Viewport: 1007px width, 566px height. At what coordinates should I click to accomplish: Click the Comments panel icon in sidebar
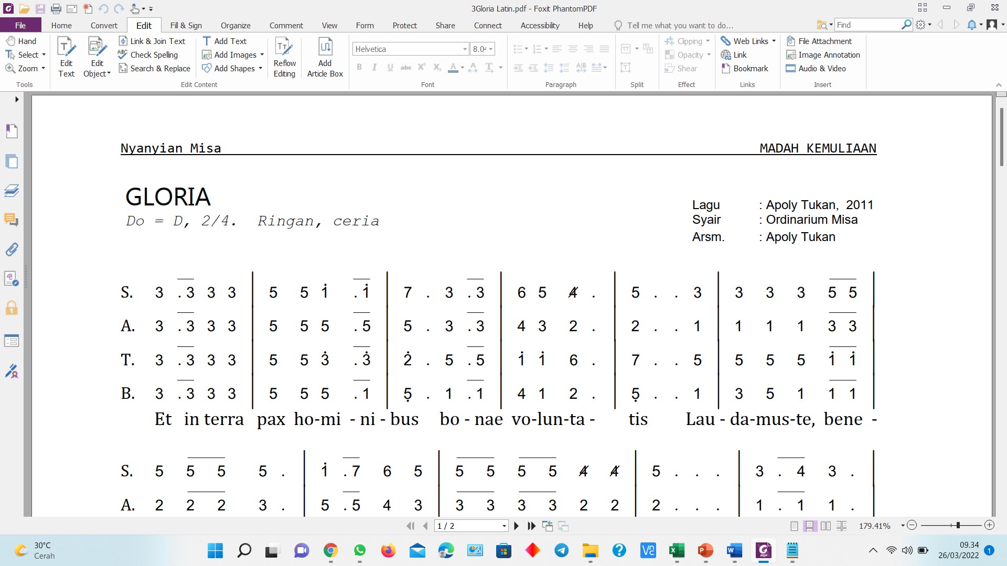pyautogui.click(x=12, y=220)
